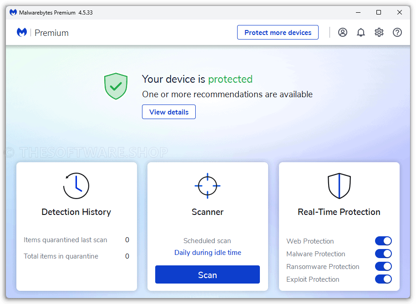Click the Items quarantined last scan label
The image size is (416, 304).
[65, 239]
